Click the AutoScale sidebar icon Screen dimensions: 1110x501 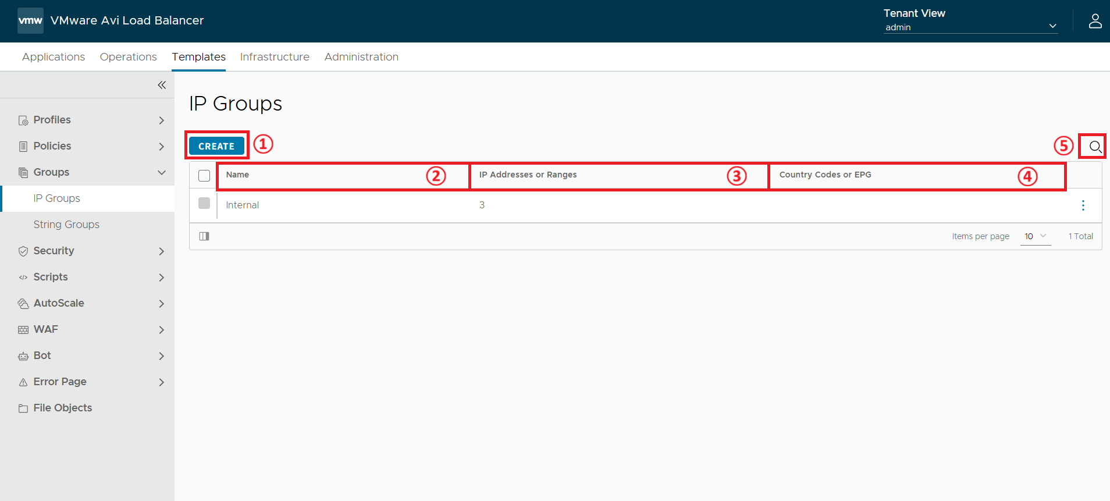coord(23,304)
